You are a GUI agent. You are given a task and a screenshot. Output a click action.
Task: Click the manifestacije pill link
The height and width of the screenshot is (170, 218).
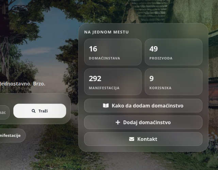coord(13,135)
